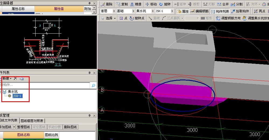Click the property table scroll up arrow
This screenshot has width=269, height=140.
94,8
